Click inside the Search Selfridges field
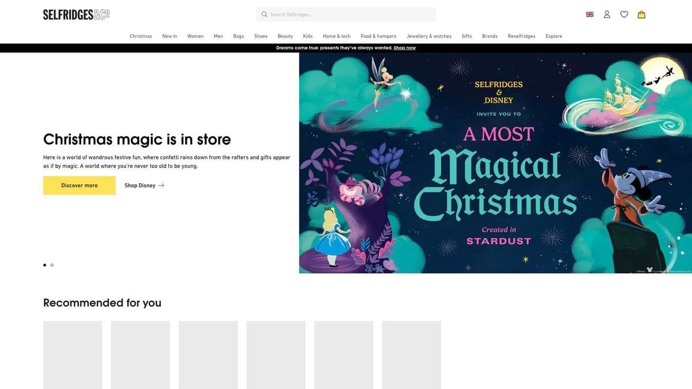Image resolution: width=692 pixels, height=389 pixels. pyautogui.click(x=346, y=13)
